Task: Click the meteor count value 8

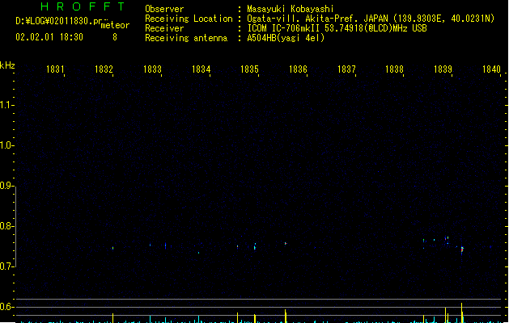Action: coord(115,37)
